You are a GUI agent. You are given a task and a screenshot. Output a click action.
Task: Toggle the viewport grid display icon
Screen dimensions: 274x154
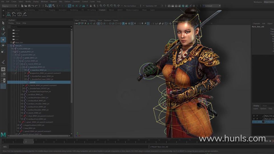(98, 24)
